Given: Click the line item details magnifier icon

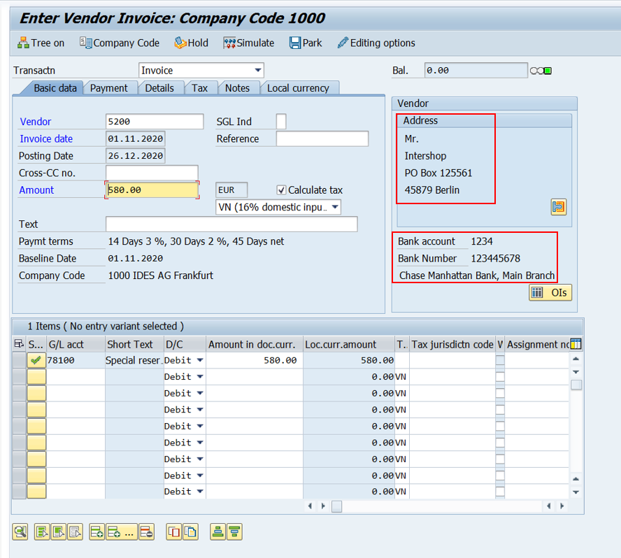Looking at the screenshot, I should coord(20,532).
